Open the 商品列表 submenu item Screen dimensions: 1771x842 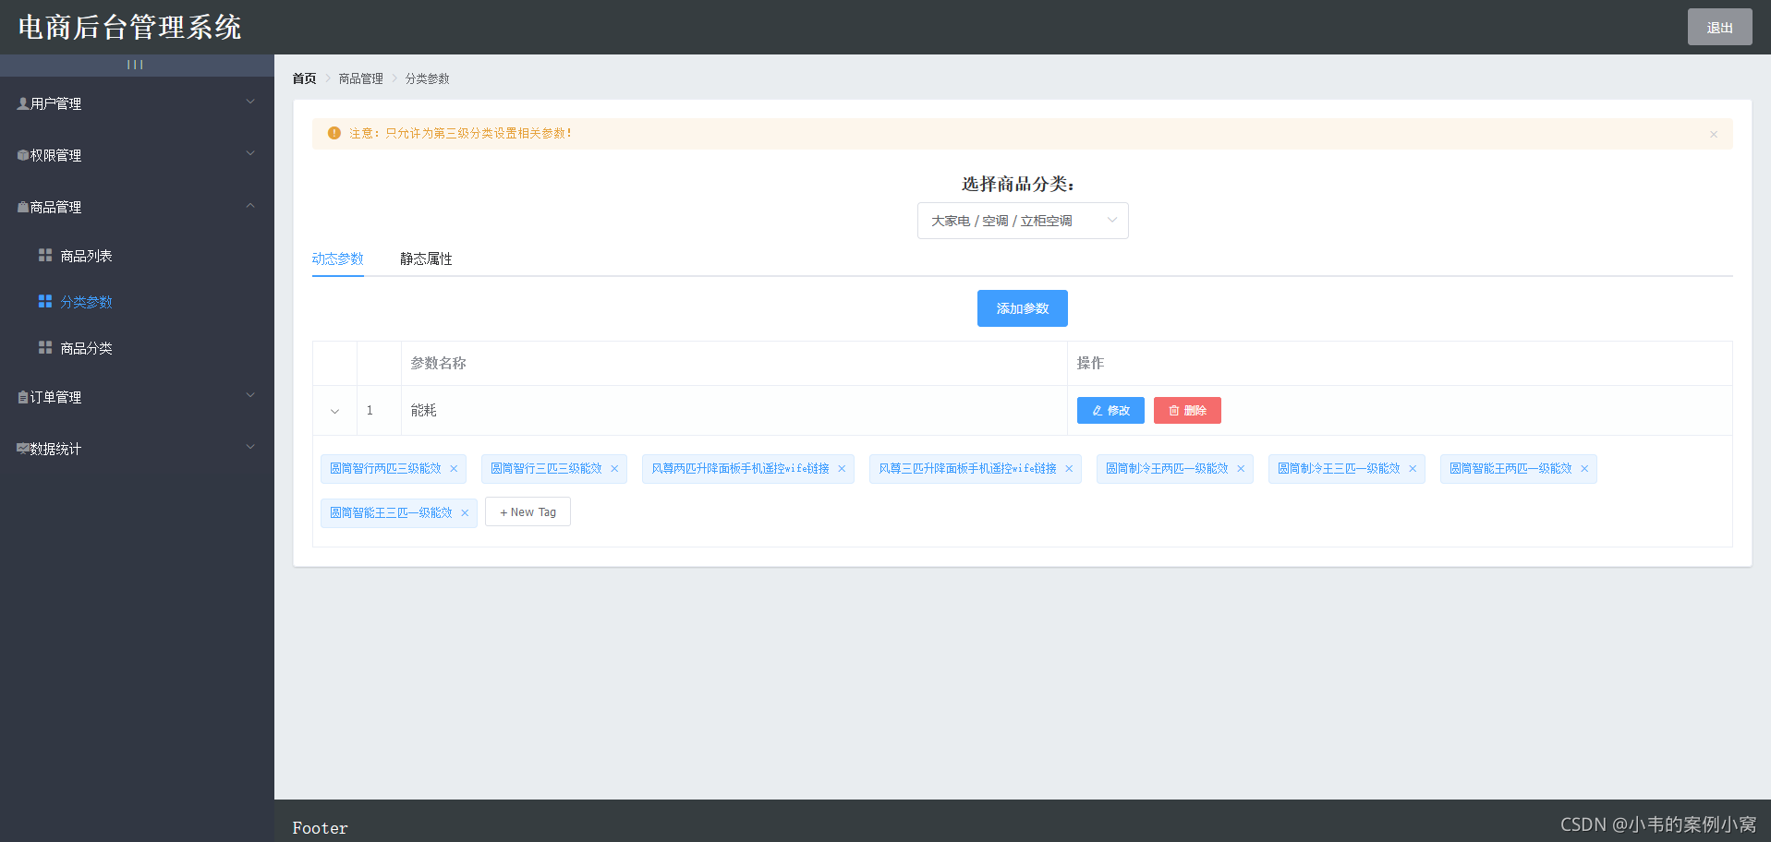(x=137, y=256)
